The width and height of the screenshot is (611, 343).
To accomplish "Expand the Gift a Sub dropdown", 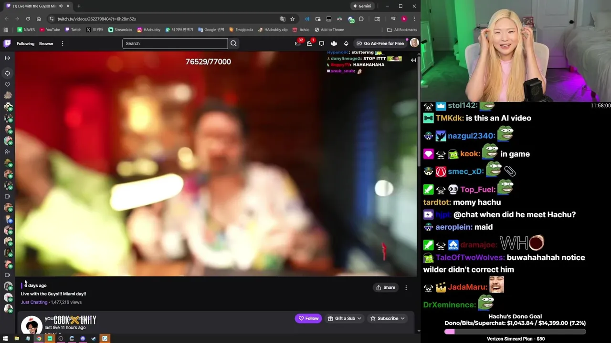I will coord(345,318).
